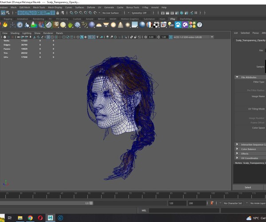This screenshot has height=222, width=266.
Task: Open the Deform menu
Action: pyautogui.click(x=91, y=8)
